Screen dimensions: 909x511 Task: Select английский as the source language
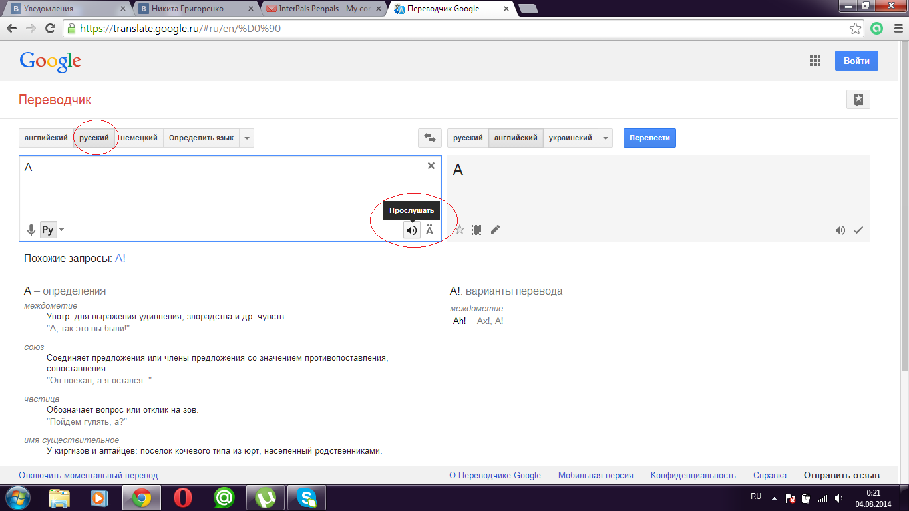(x=46, y=138)
